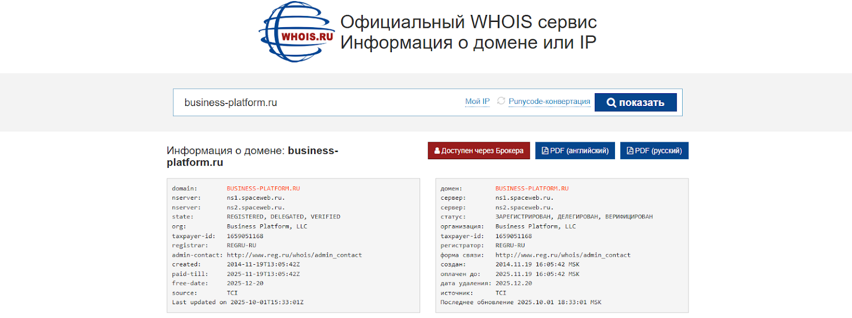Select created date 2014-11-19T13:05:42Z
The image size is (852, 318).
coord(264,264)
